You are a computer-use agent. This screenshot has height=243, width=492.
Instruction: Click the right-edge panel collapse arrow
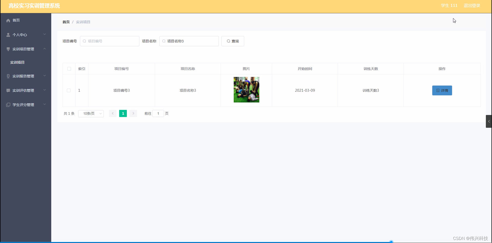coord(489,121)
